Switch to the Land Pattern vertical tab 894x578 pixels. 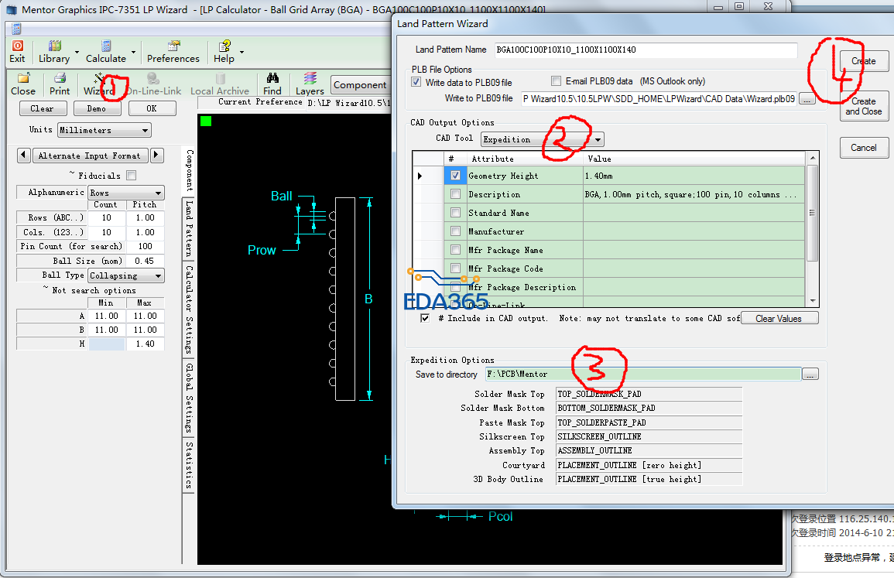pos(189,230)
